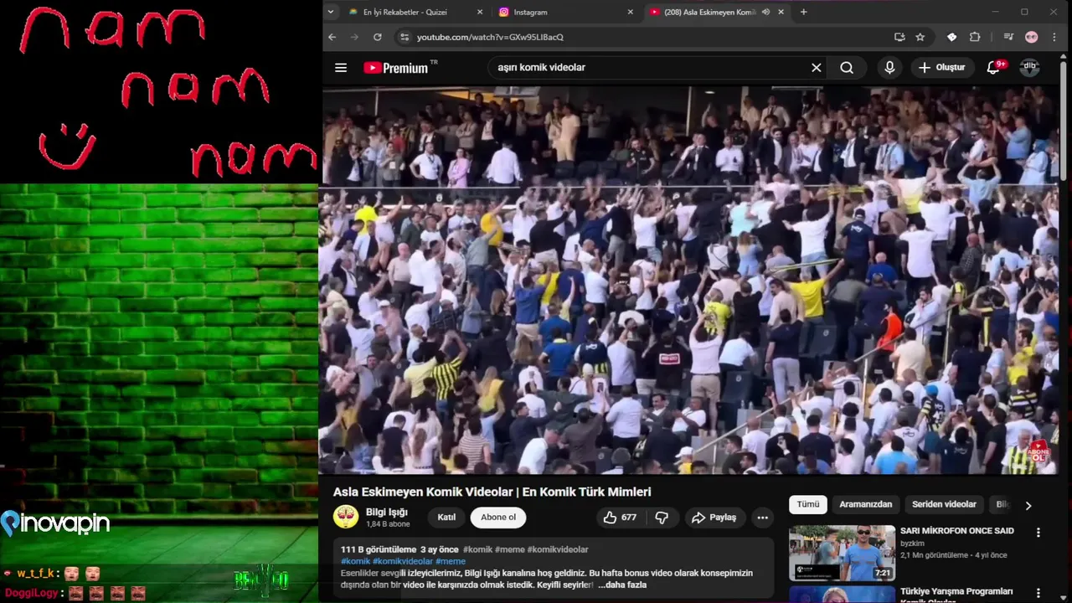1072x603 pixels.
Task: Open SARI MİKROFON ONCE SAID thumbnail
Action: (x=842, y=553)
